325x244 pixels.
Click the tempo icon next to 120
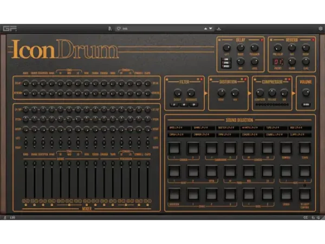click(x=5, y=217)
